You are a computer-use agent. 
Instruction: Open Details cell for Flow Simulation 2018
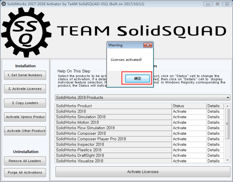[215, 128]
